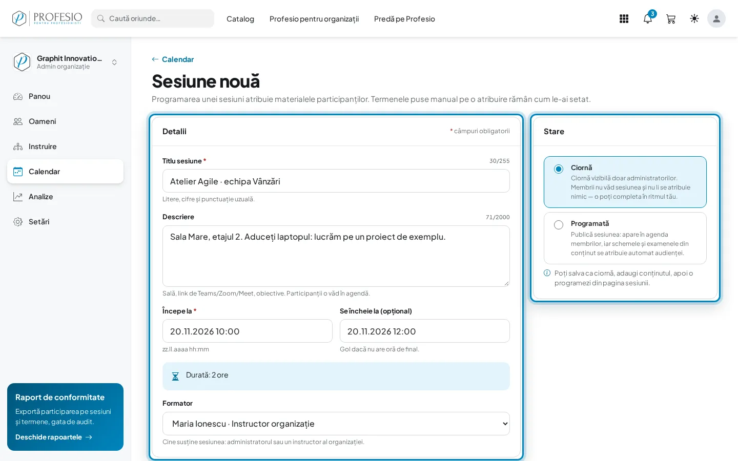
Task: Select the Ciornă radio option
Action: (x=559, y=169)
